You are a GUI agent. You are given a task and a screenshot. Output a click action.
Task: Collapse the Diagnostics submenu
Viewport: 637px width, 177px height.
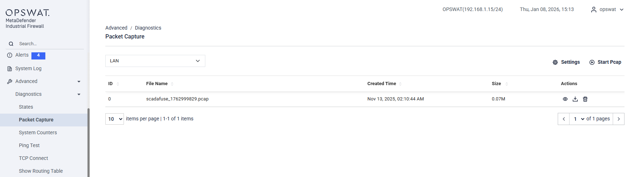[79, 94]
